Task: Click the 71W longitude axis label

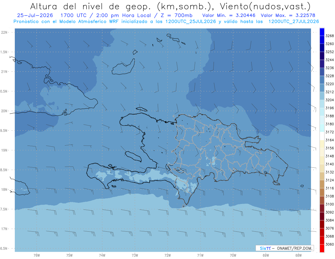Action: 200,255
